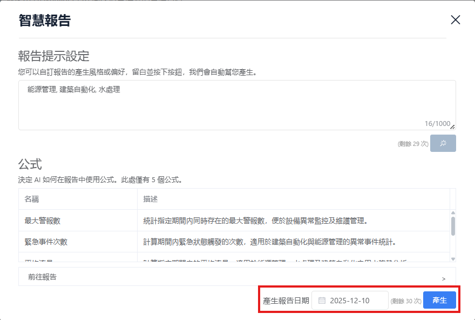The image size is (475, 320).
Task: Expand 前往報告 using the right chevron
Action: 444,278
